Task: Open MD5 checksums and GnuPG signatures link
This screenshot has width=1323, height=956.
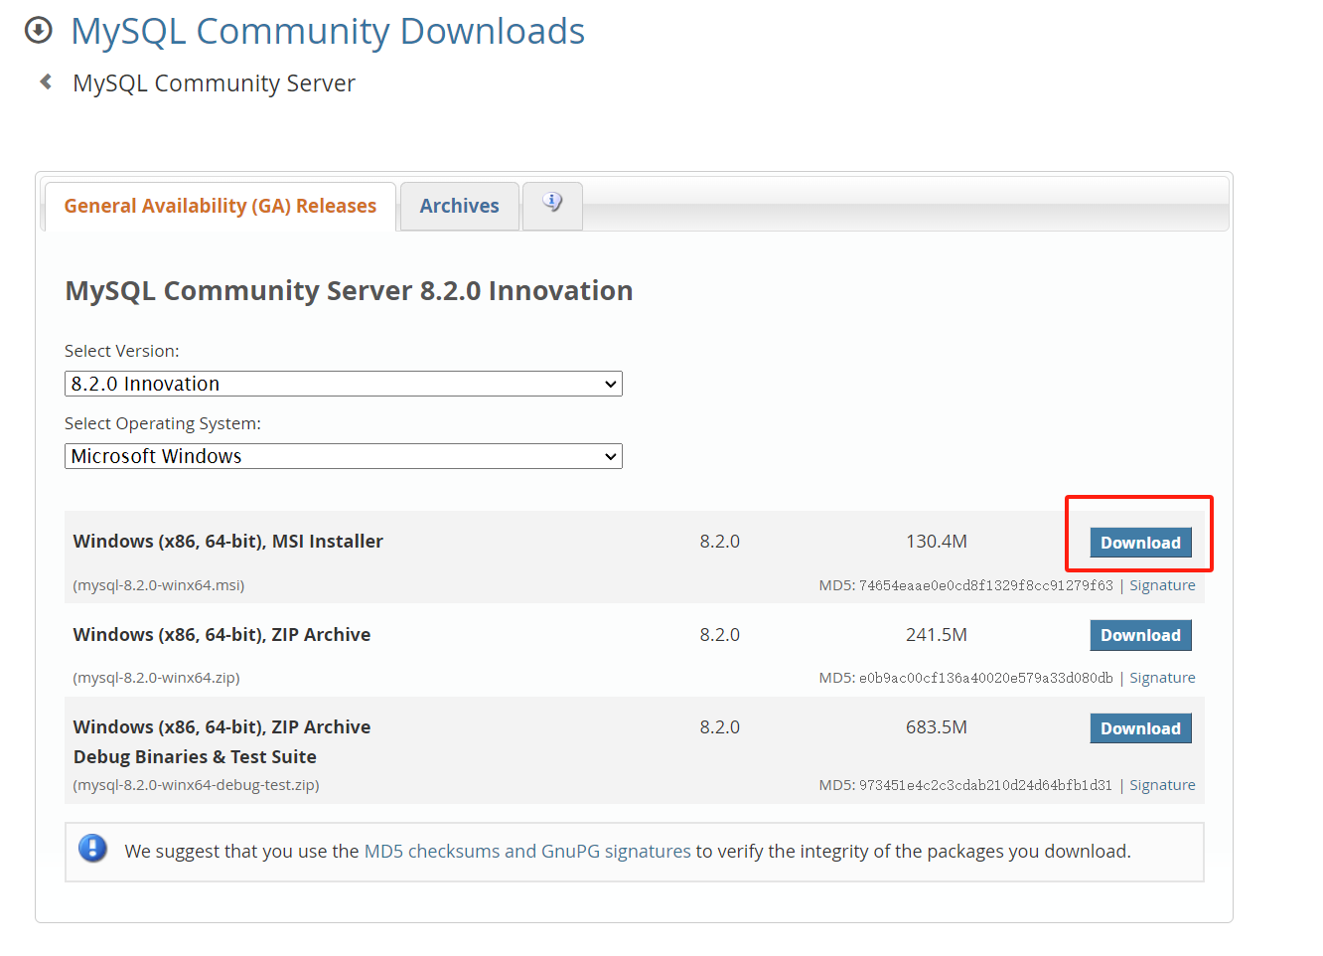Action: point(527,852)
